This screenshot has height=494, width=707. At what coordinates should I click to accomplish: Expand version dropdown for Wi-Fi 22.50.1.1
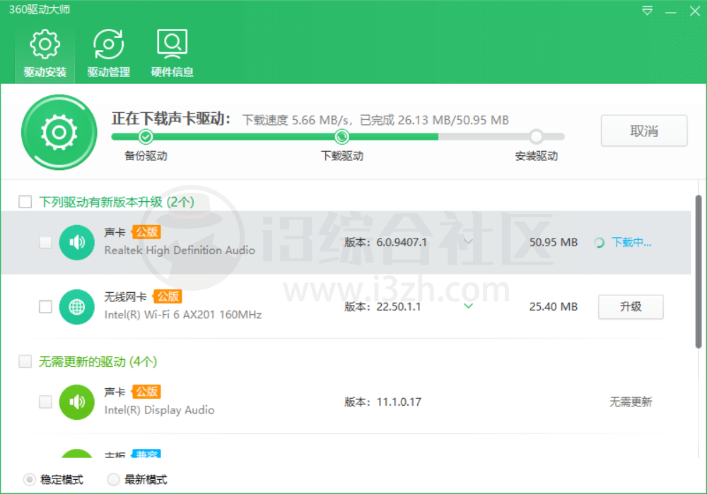click(469, 306)
